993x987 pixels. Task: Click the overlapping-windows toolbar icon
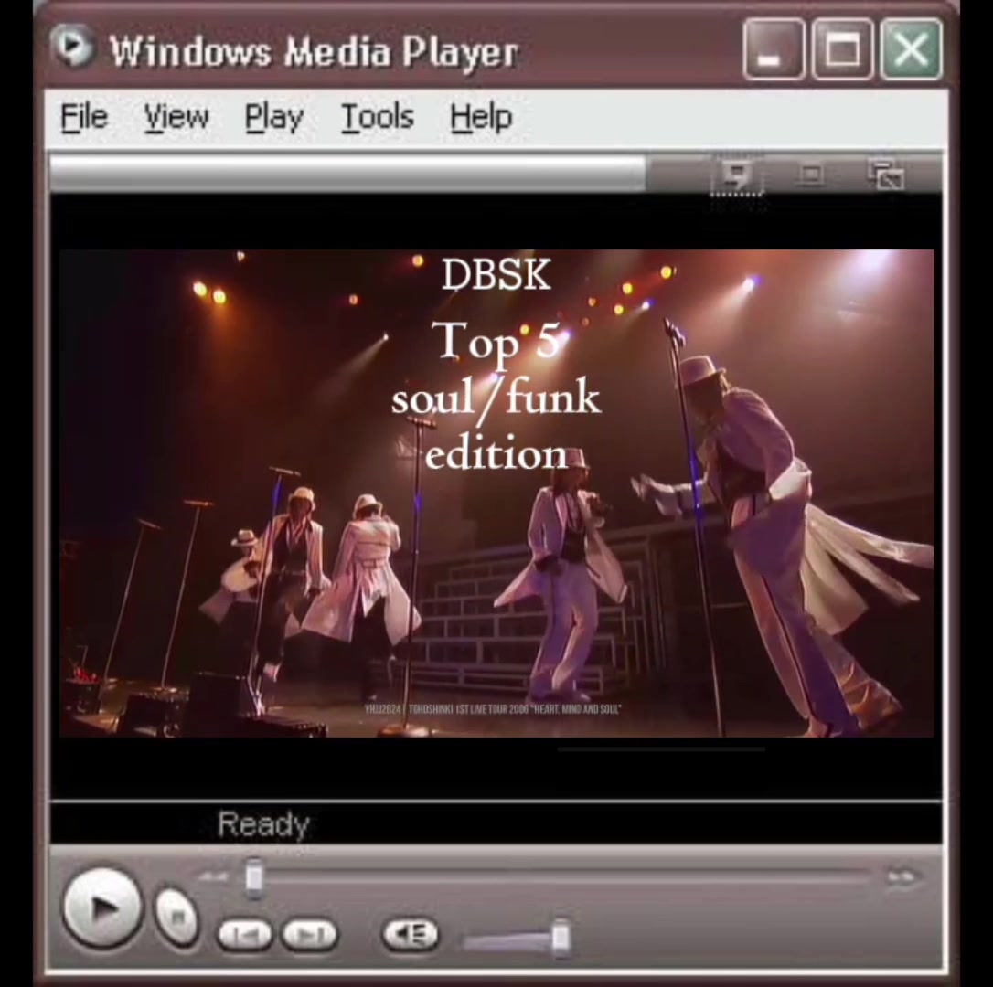click(x=886, y=175)
